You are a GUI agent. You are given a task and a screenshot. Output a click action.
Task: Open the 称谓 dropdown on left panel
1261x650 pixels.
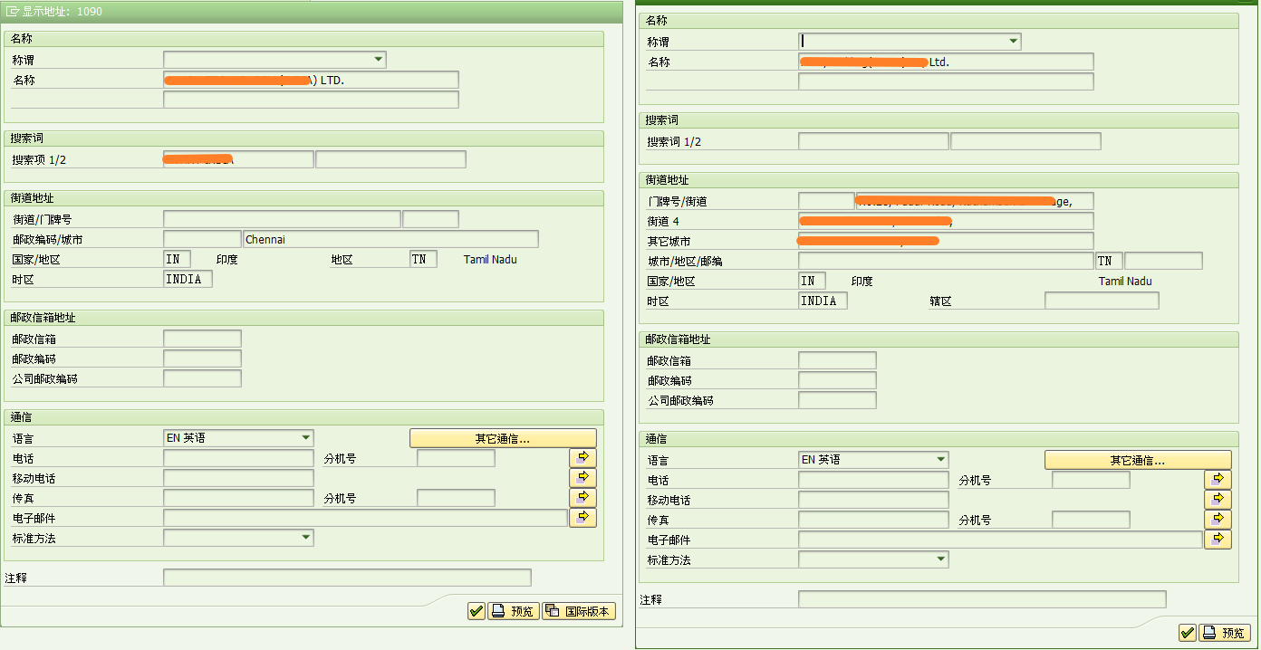pyautogui.click(x=380, y=59)
